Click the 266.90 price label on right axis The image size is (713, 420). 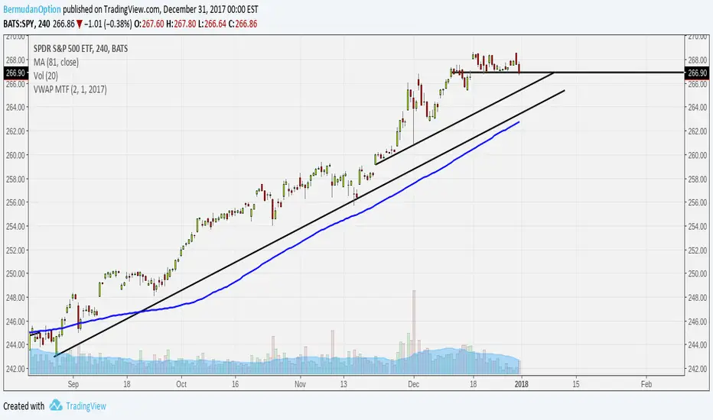tap(697, 73)
